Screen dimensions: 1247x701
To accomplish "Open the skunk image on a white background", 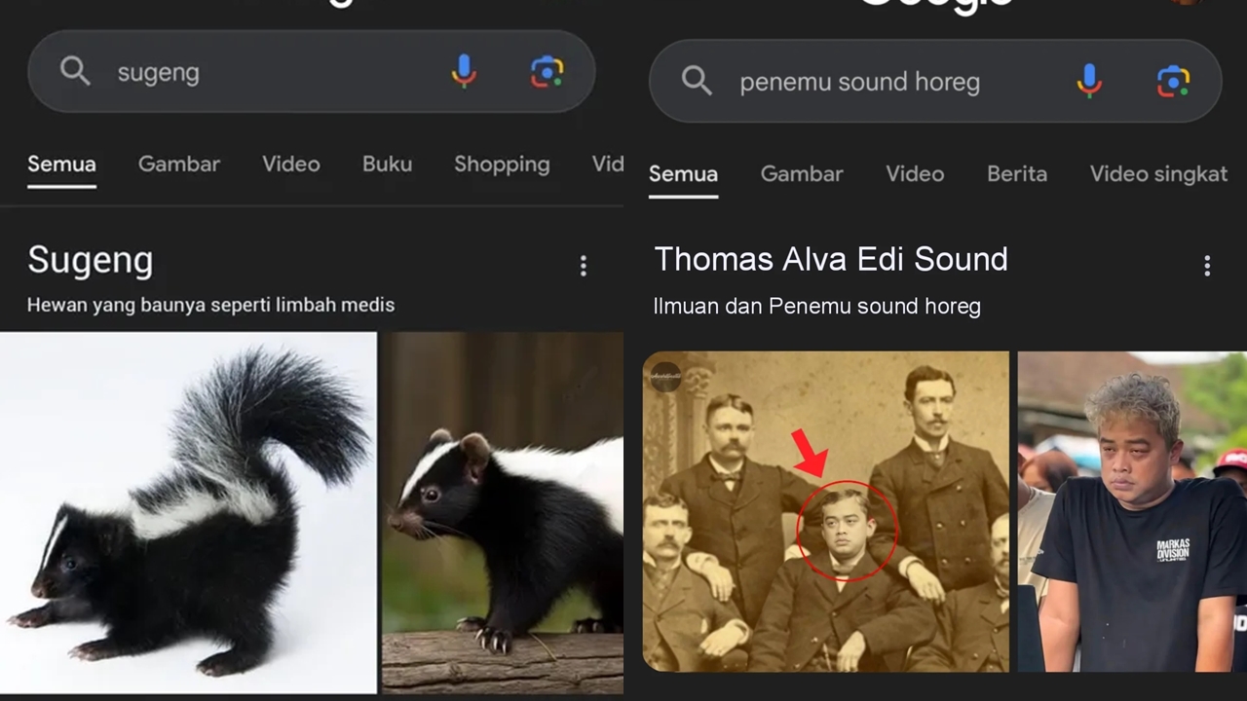I will pos(188,513).
